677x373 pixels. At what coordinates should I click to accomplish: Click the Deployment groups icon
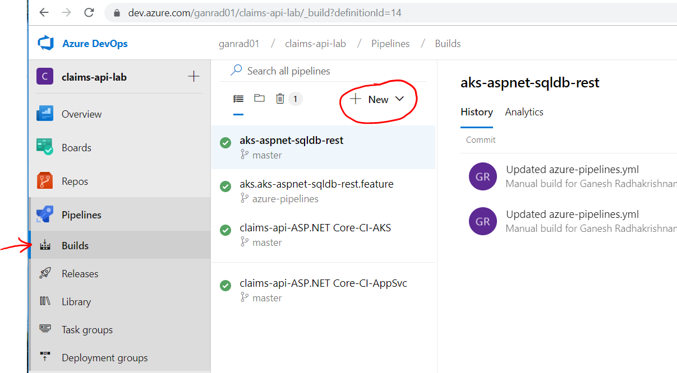45,357
